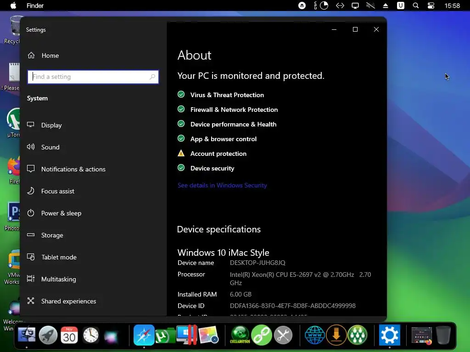Open Finder from the dock
The width and height of the screenshot is (470, 352).
[27, 335]
